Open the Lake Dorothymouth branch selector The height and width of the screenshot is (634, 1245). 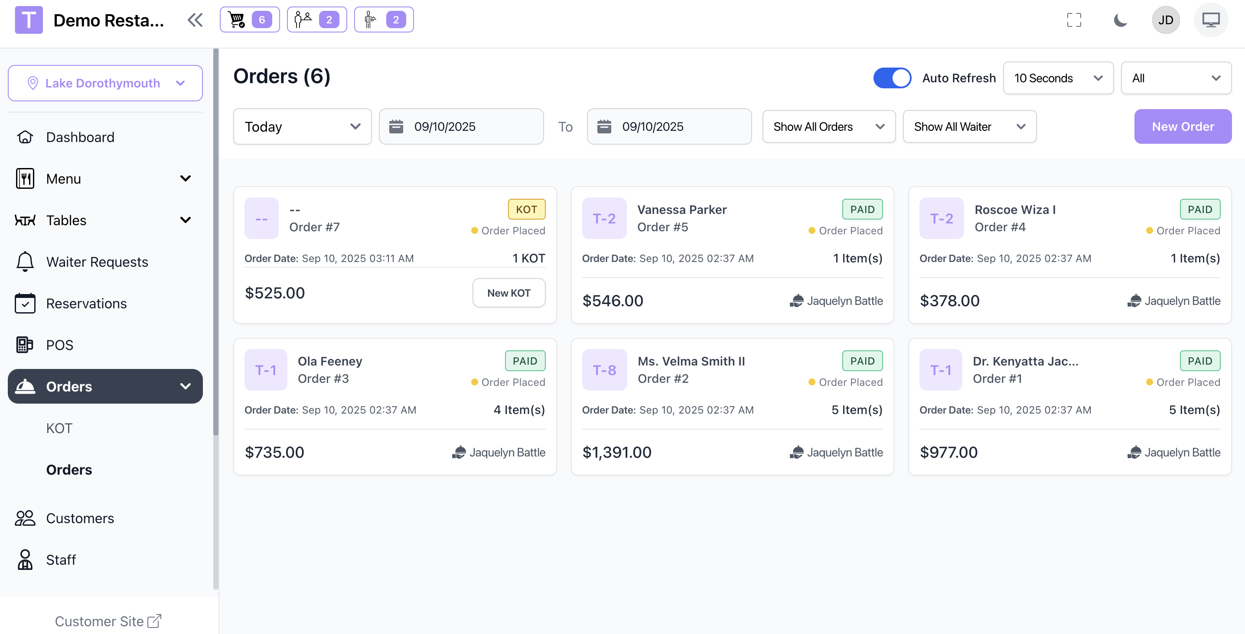coord(105,83)
